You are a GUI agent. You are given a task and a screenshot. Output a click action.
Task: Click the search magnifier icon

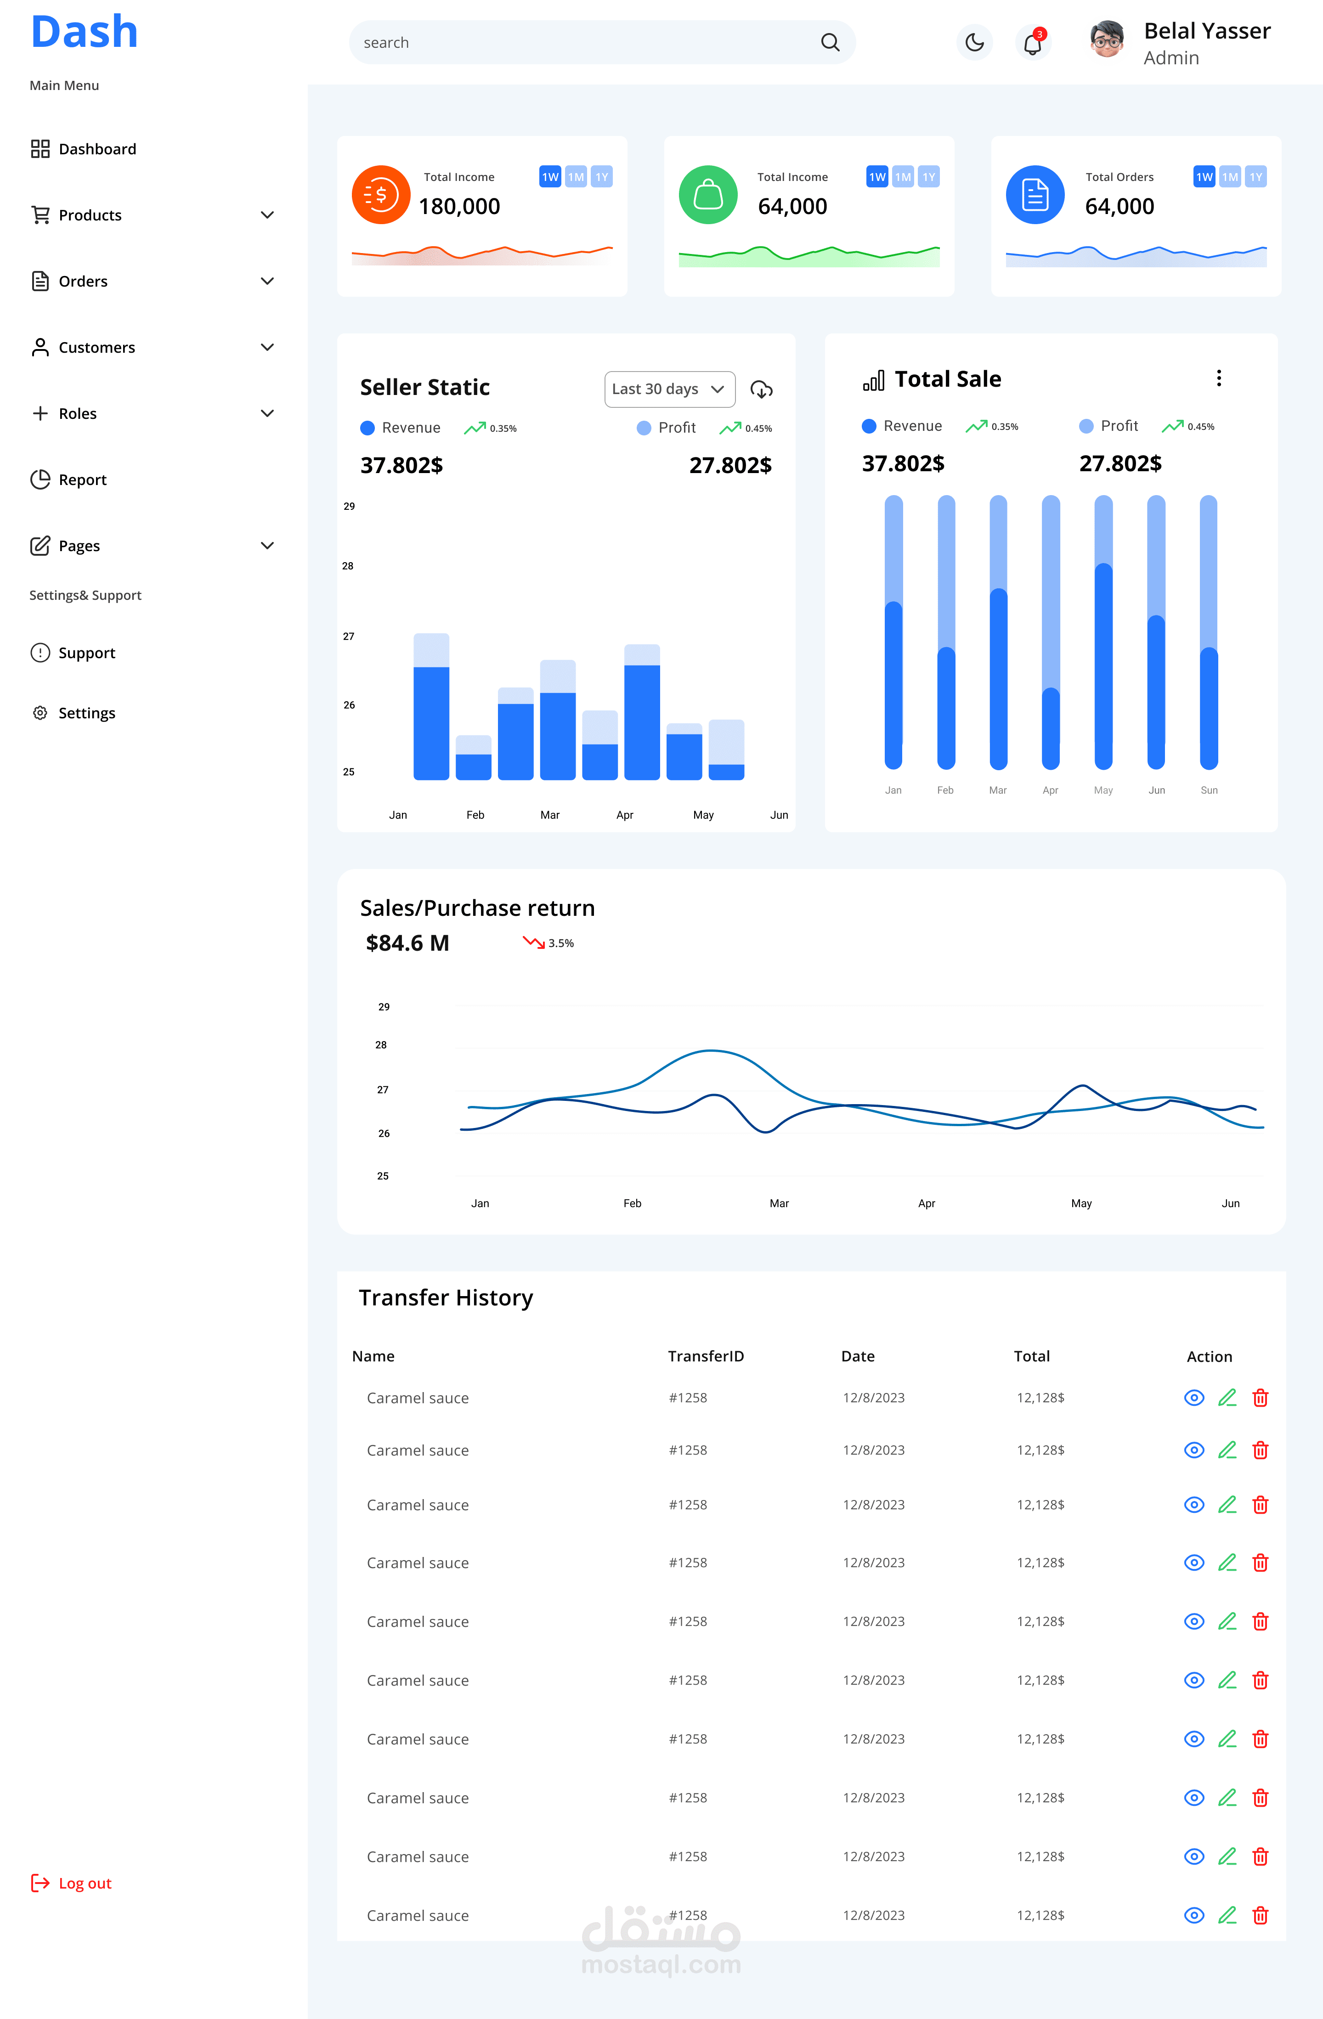[830, 42]
